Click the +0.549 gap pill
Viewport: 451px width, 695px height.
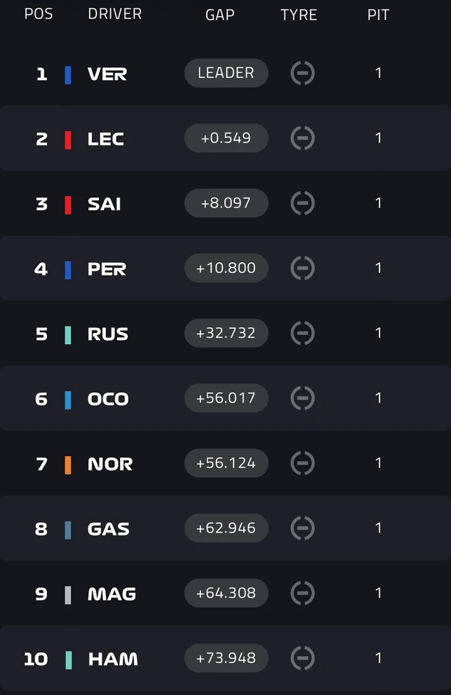pos(226,138)
